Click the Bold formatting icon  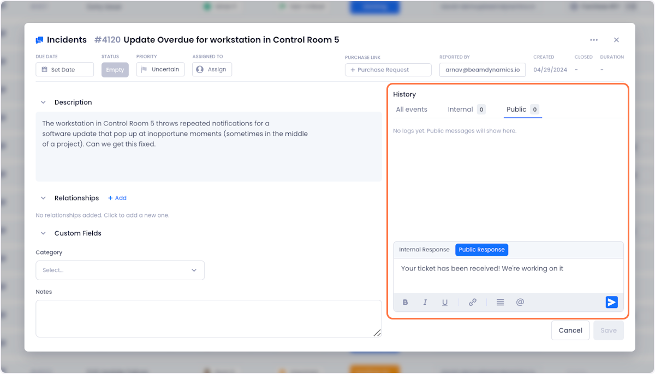click(405, 302)
